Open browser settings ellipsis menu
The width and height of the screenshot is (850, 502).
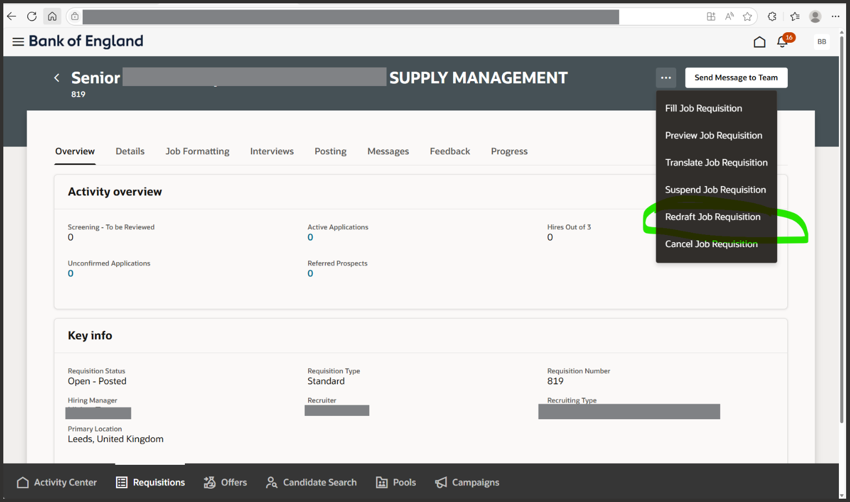836,17
